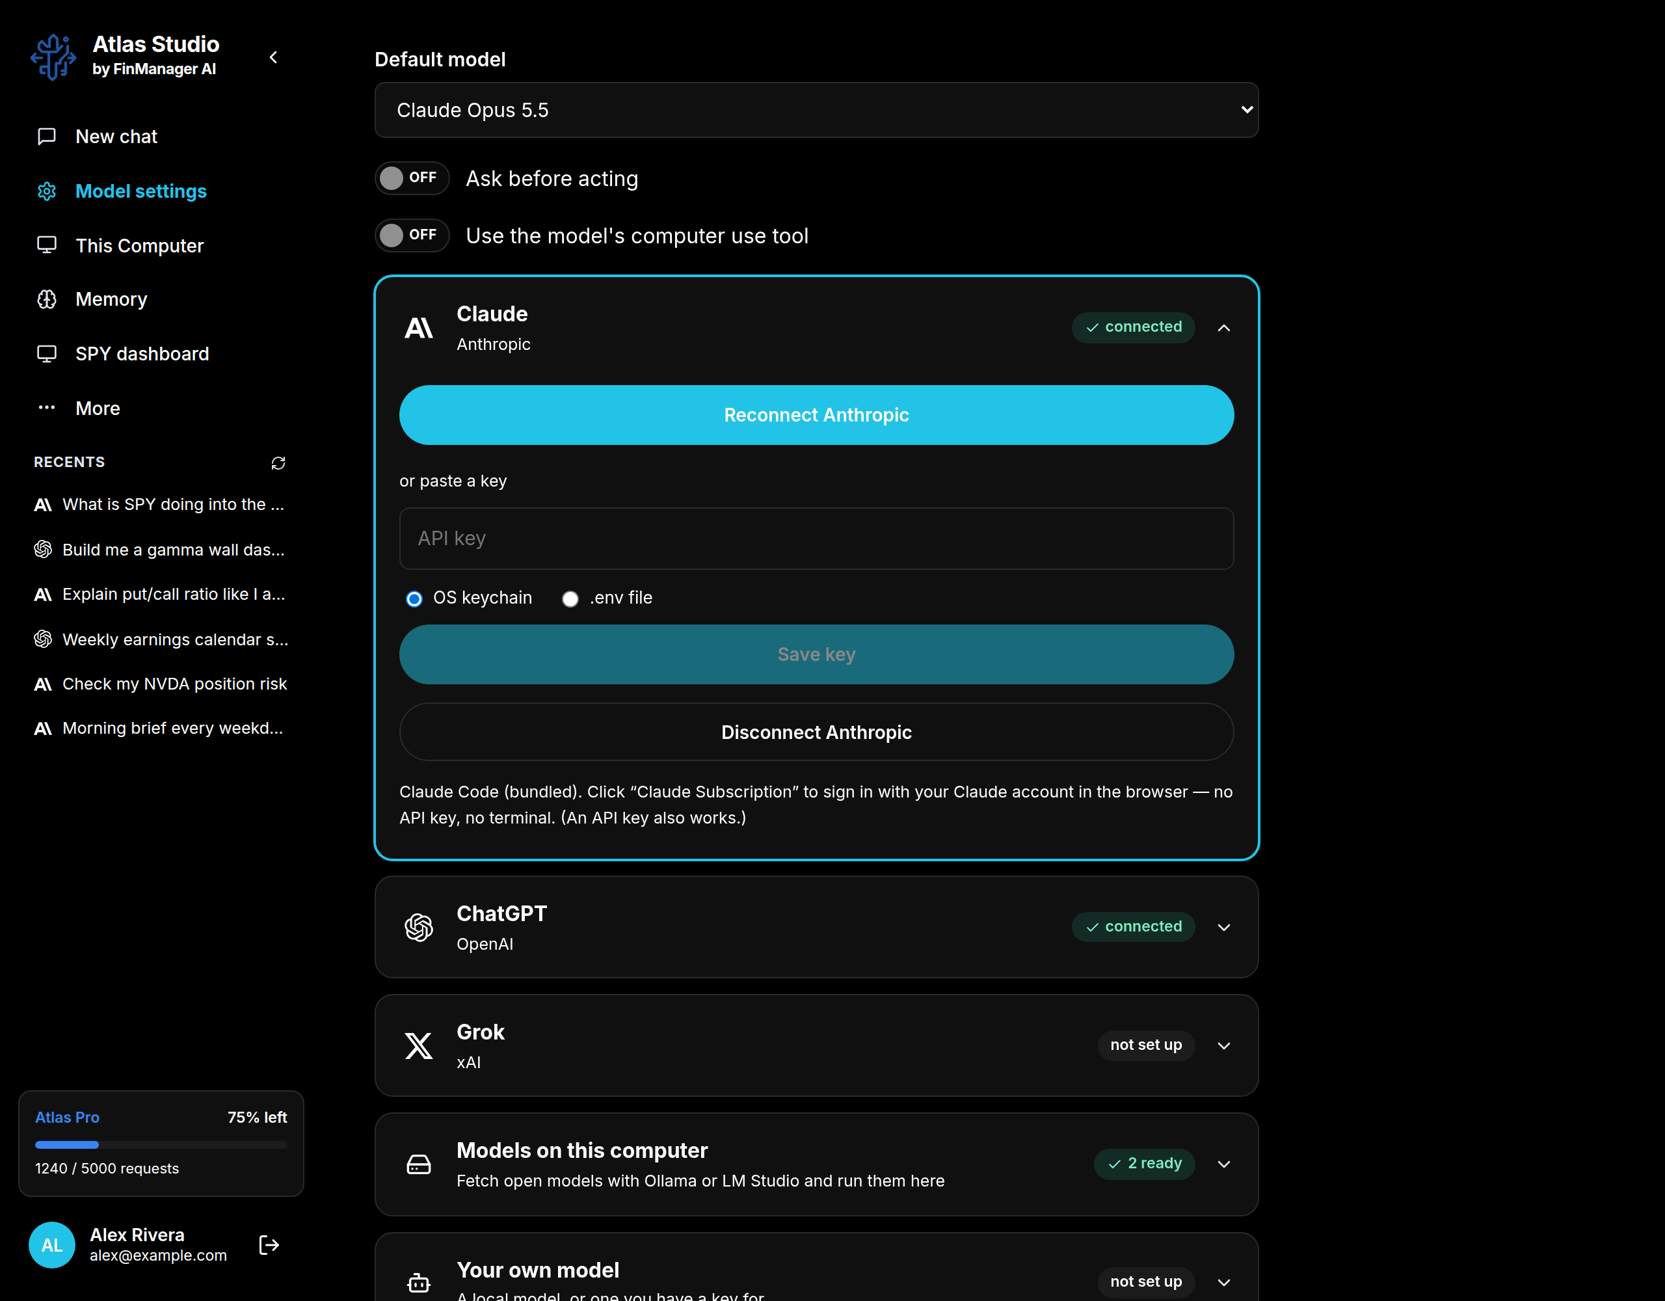Click the Grok X logo icon
Viewport: 1665px width, 1301px height.
[x=419, y=1045]
